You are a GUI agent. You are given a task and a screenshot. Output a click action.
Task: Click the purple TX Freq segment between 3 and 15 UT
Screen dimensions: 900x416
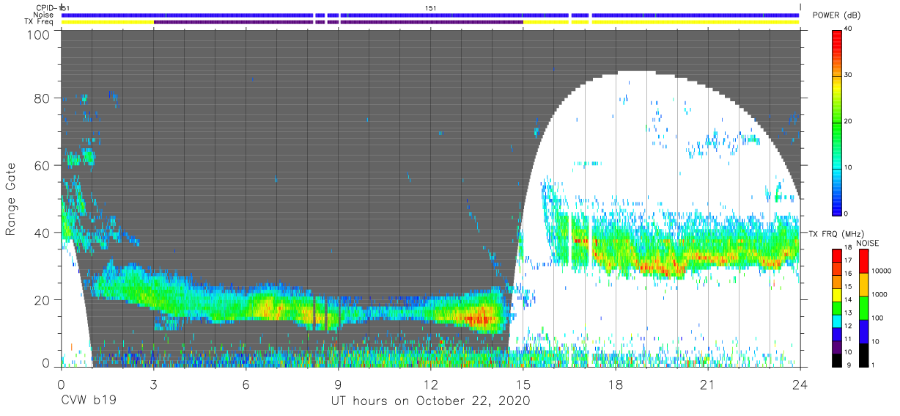(338, 22)
